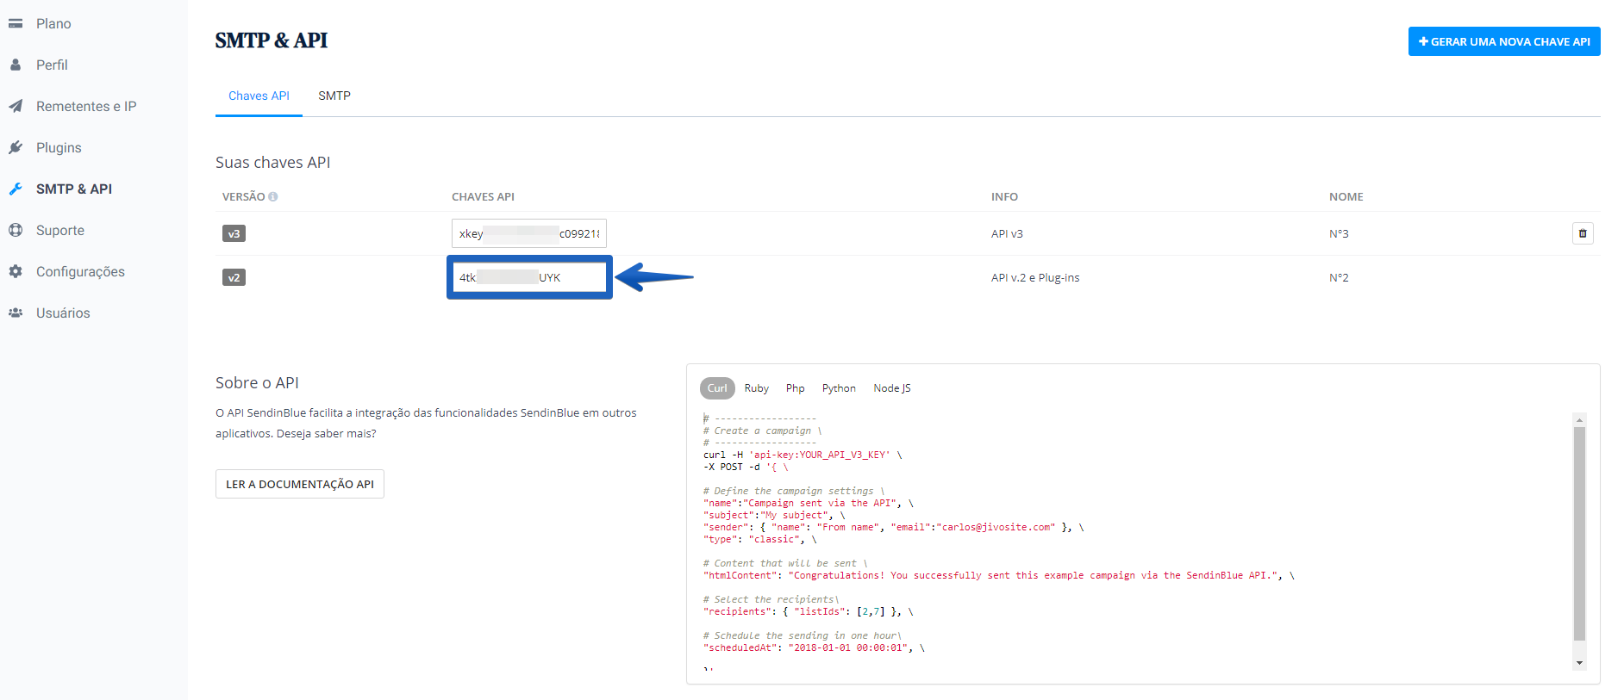The height and width of the screenshot is (700, 1624).
Task: Click the Perfil user icon
Action: coord(16,65)
